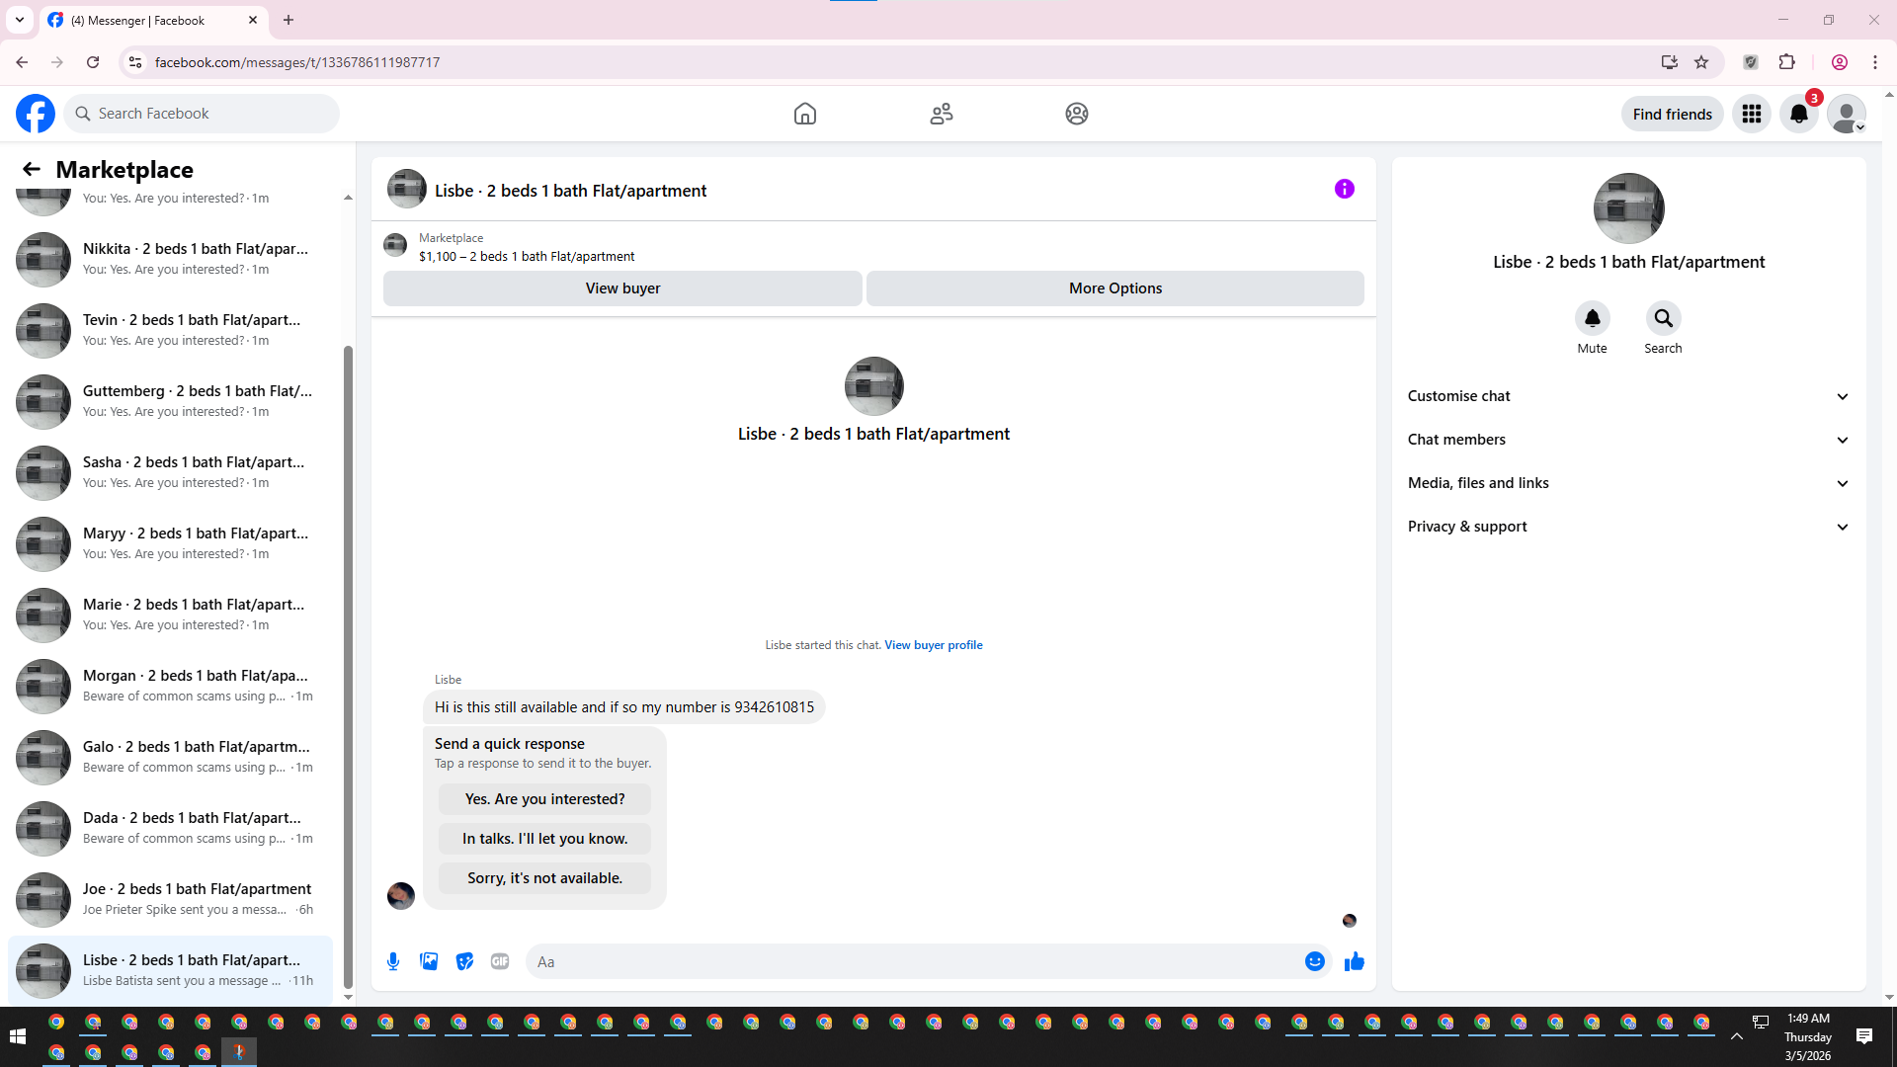Open the Nikkita conversation

click(x=170, y=259)
